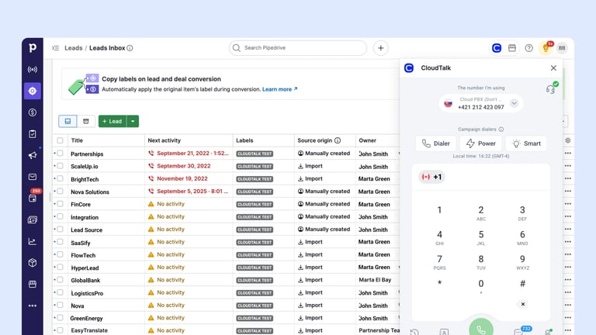Check the GlobalBank lead checkbox

tap(60, 280)
